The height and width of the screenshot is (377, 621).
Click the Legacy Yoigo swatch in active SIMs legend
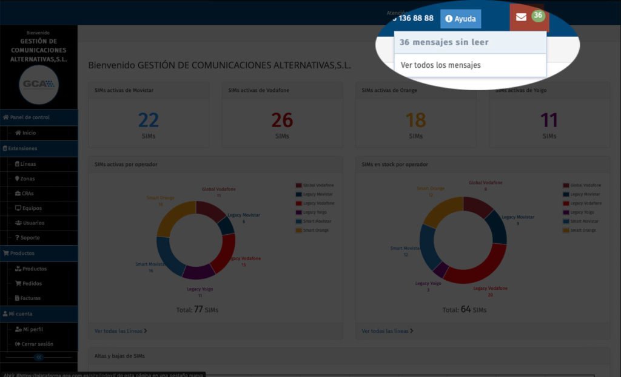coord(298,212)
